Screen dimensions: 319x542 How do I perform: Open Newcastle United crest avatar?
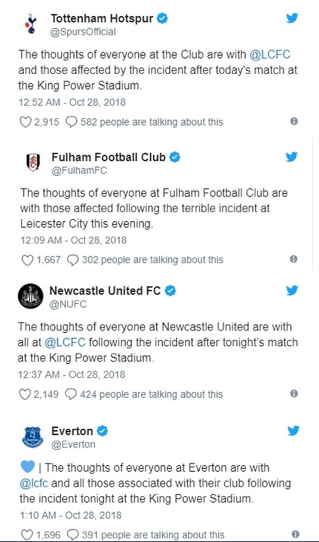pyautogui.click(x=30, y=296)
